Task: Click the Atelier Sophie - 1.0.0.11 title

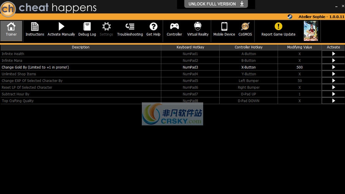Action: click(321, 17)
